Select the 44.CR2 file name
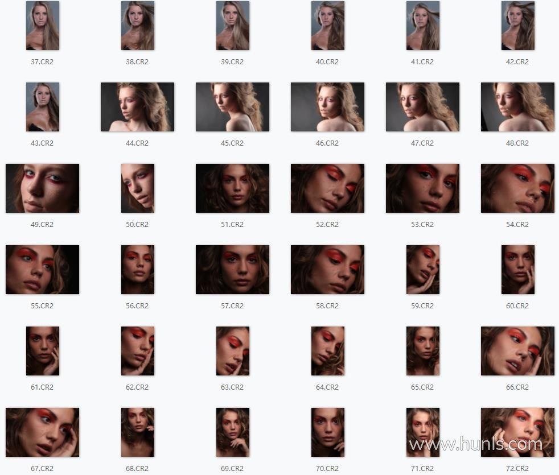559x475 pixels. tap(137, 143)
